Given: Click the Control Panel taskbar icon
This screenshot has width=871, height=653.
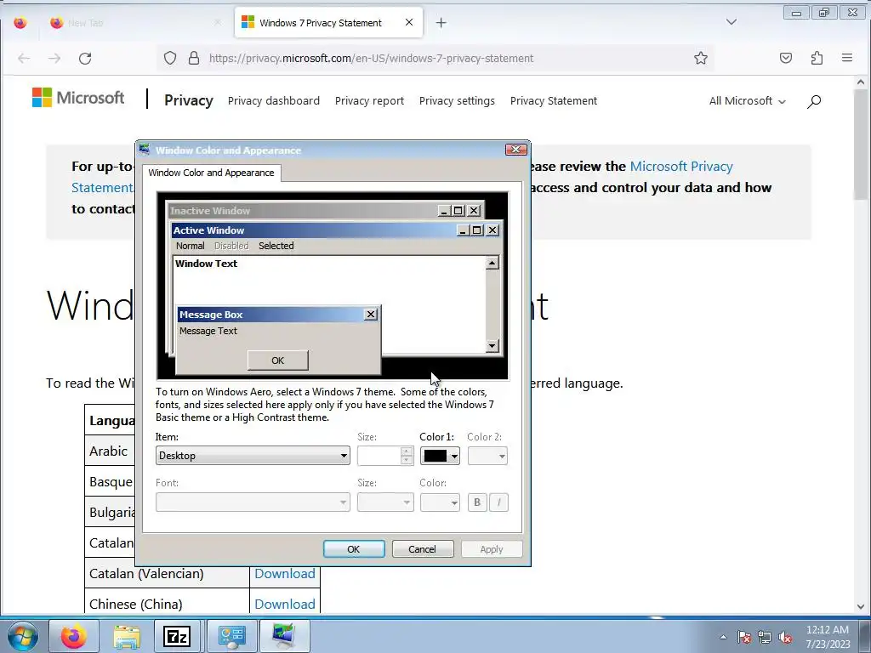Looking at the screenshot, I should (231, 636).
